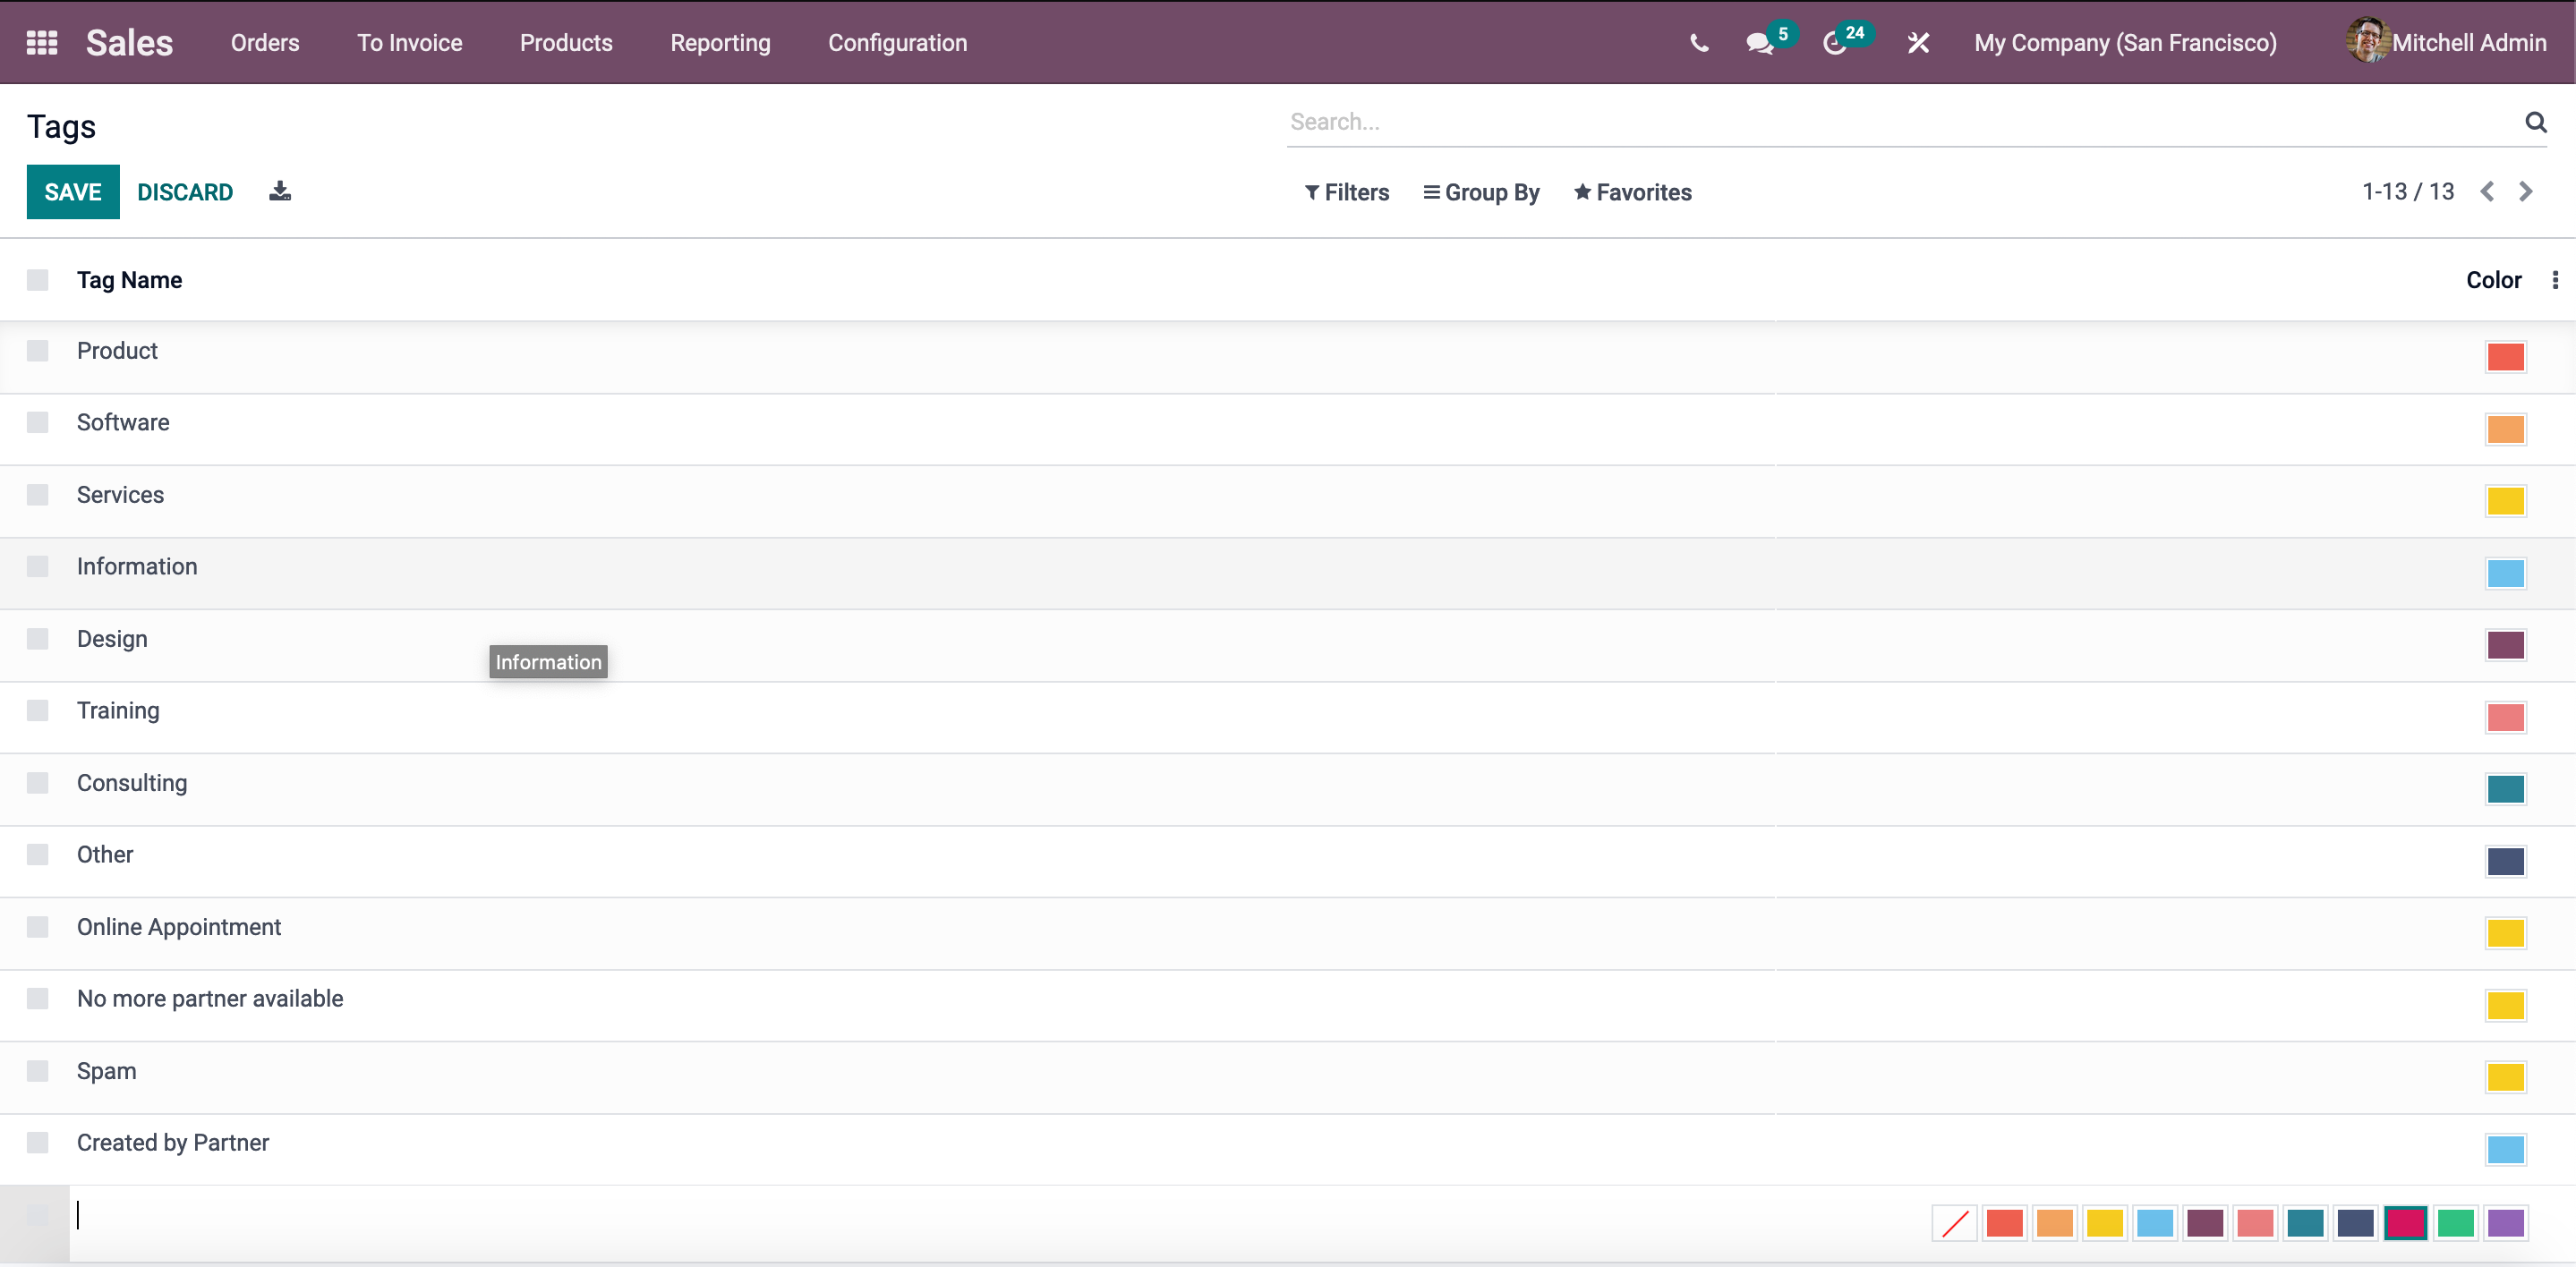Sort by Tag Name column header
The image size is (2576, 1267).
click(129, 280)
